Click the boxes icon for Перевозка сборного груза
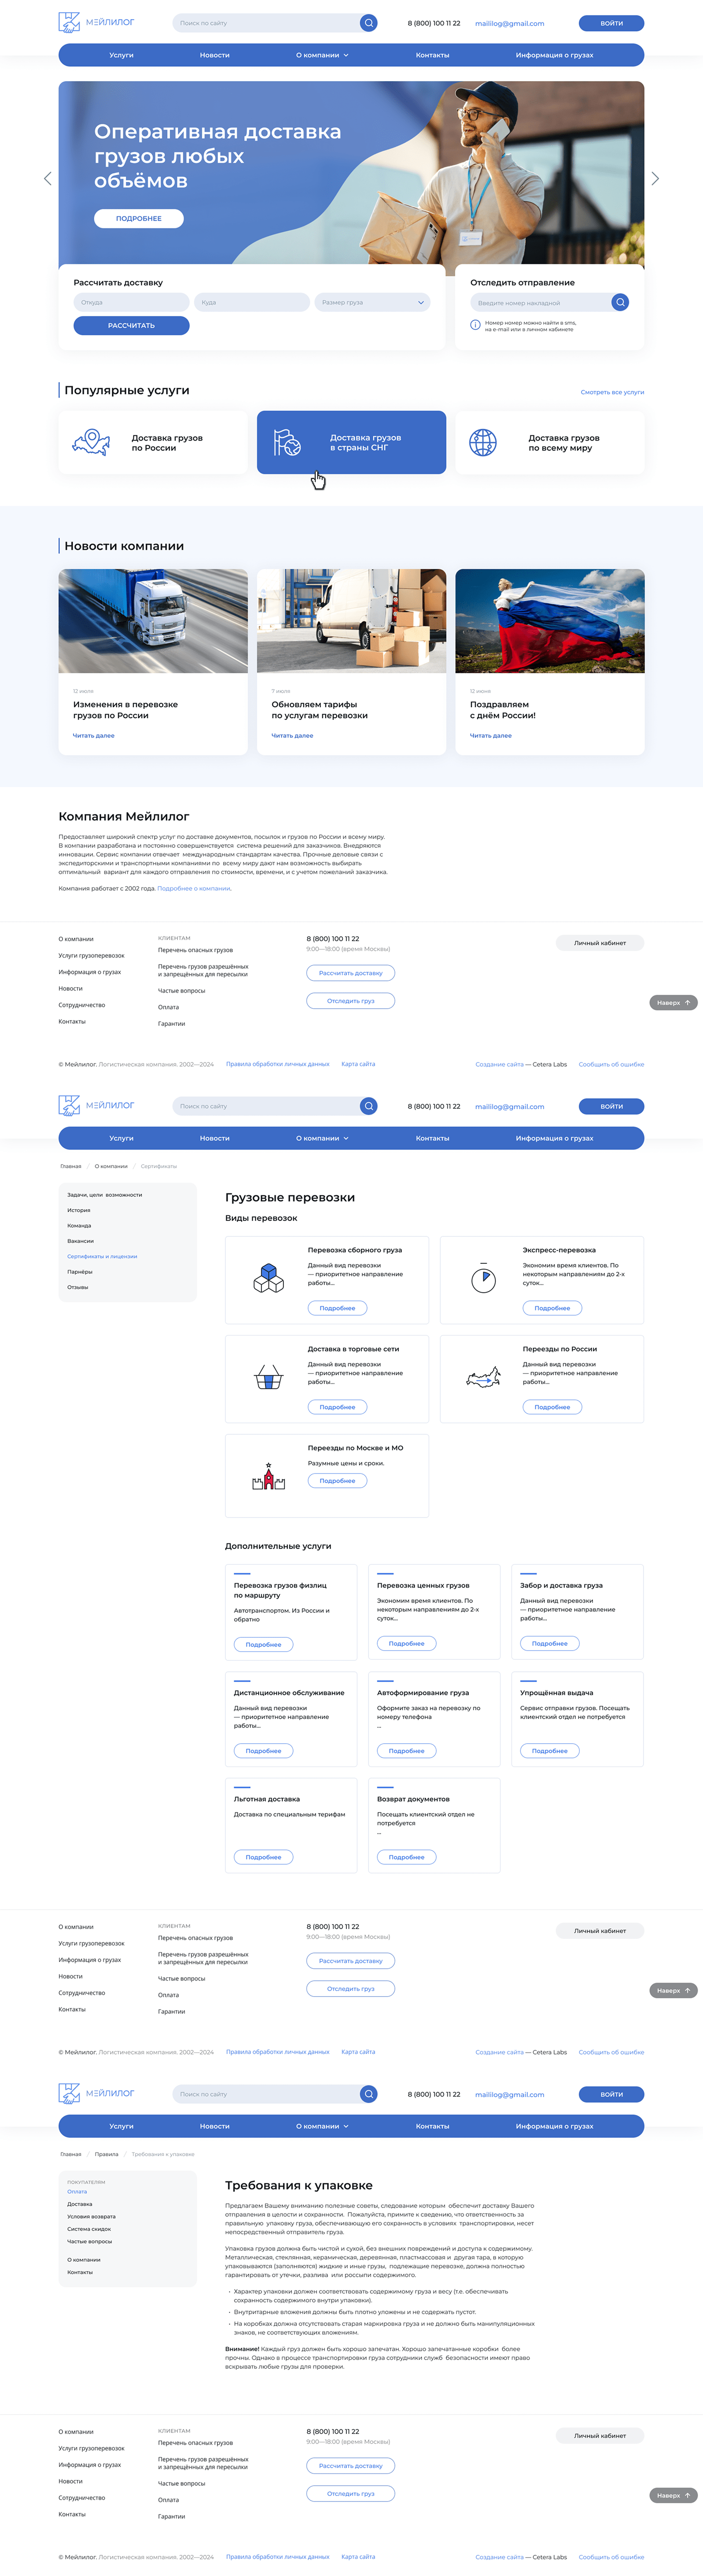This screenshot has width=703, height=2576. click(x=268, y=1278)
